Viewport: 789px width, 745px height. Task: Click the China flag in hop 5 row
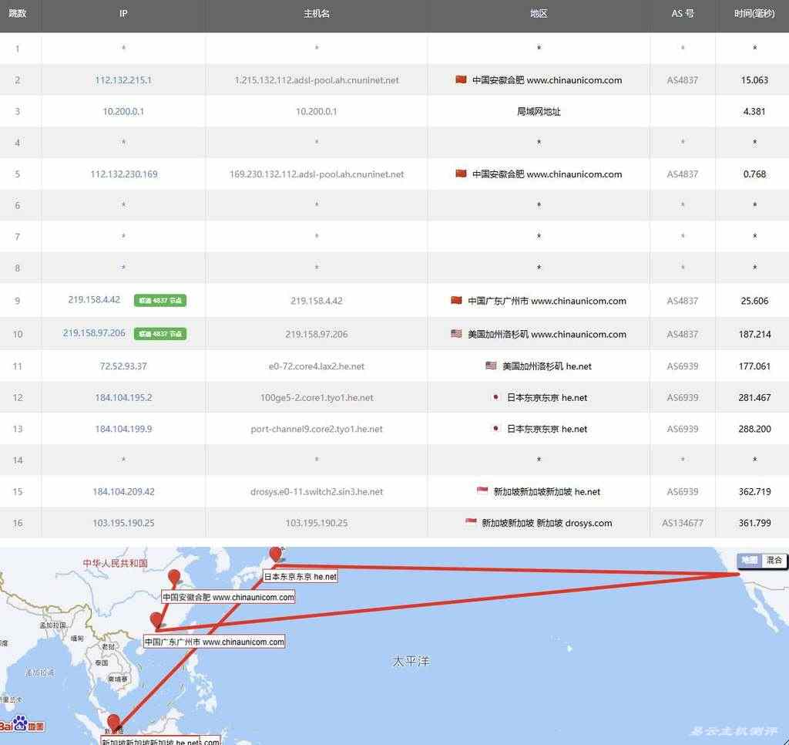[461, 174]
